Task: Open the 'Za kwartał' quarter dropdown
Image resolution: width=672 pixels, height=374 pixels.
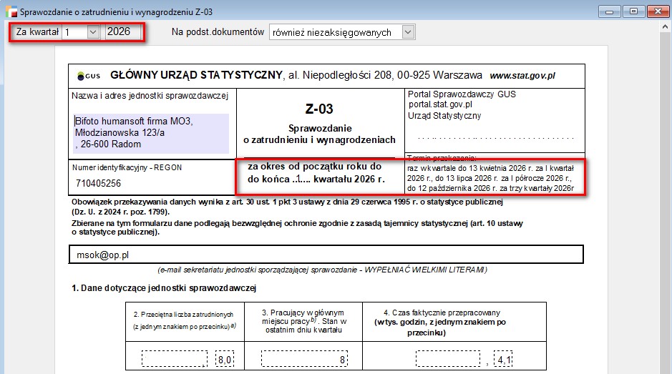Action: (x=92, y=32)
